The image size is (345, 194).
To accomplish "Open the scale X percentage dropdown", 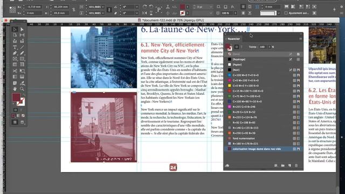I will click(103, 7).
